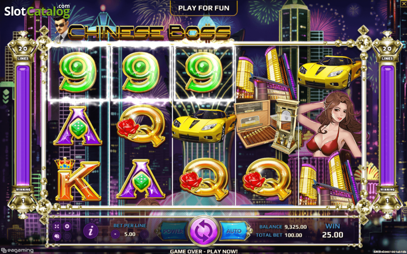Enable POWER spin mode

(174, 231)
